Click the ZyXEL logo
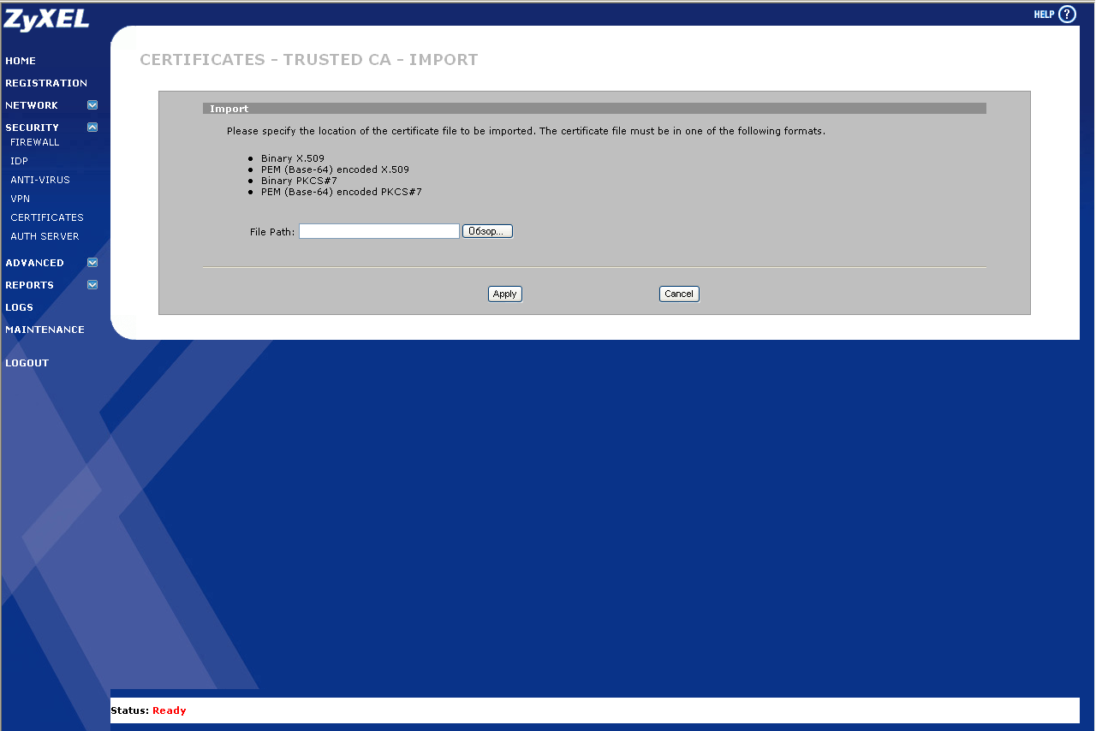This screenshot has height=731, width=1096. tap(46, 19)
